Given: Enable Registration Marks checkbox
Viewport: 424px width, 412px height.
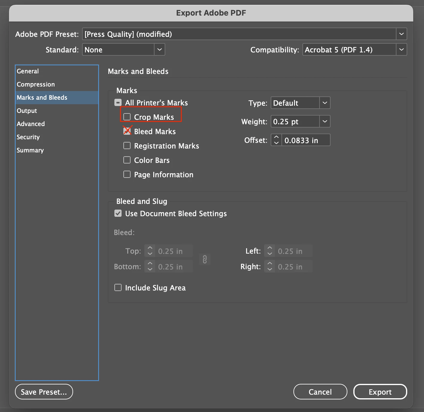Looking at the screenshot, I should (x=127, y=146).
